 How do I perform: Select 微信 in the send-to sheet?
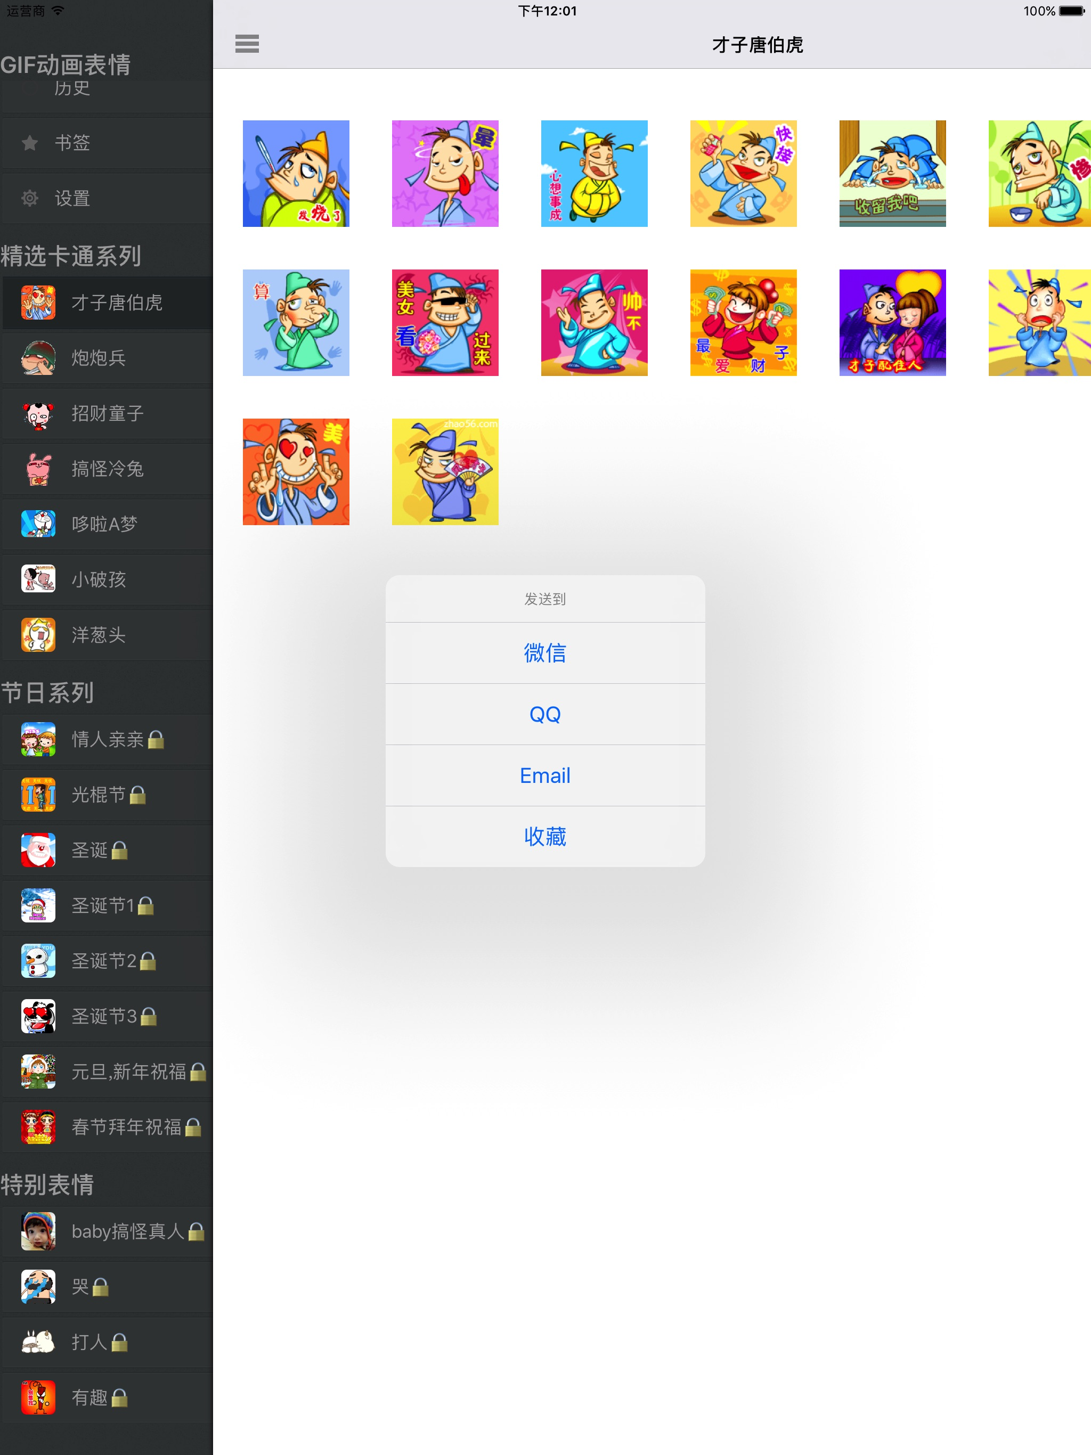pyautogui.click(x=545, y=652)
